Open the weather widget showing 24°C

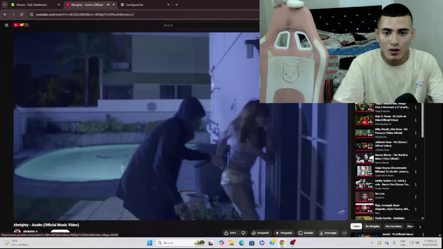(x=16, y=243)
